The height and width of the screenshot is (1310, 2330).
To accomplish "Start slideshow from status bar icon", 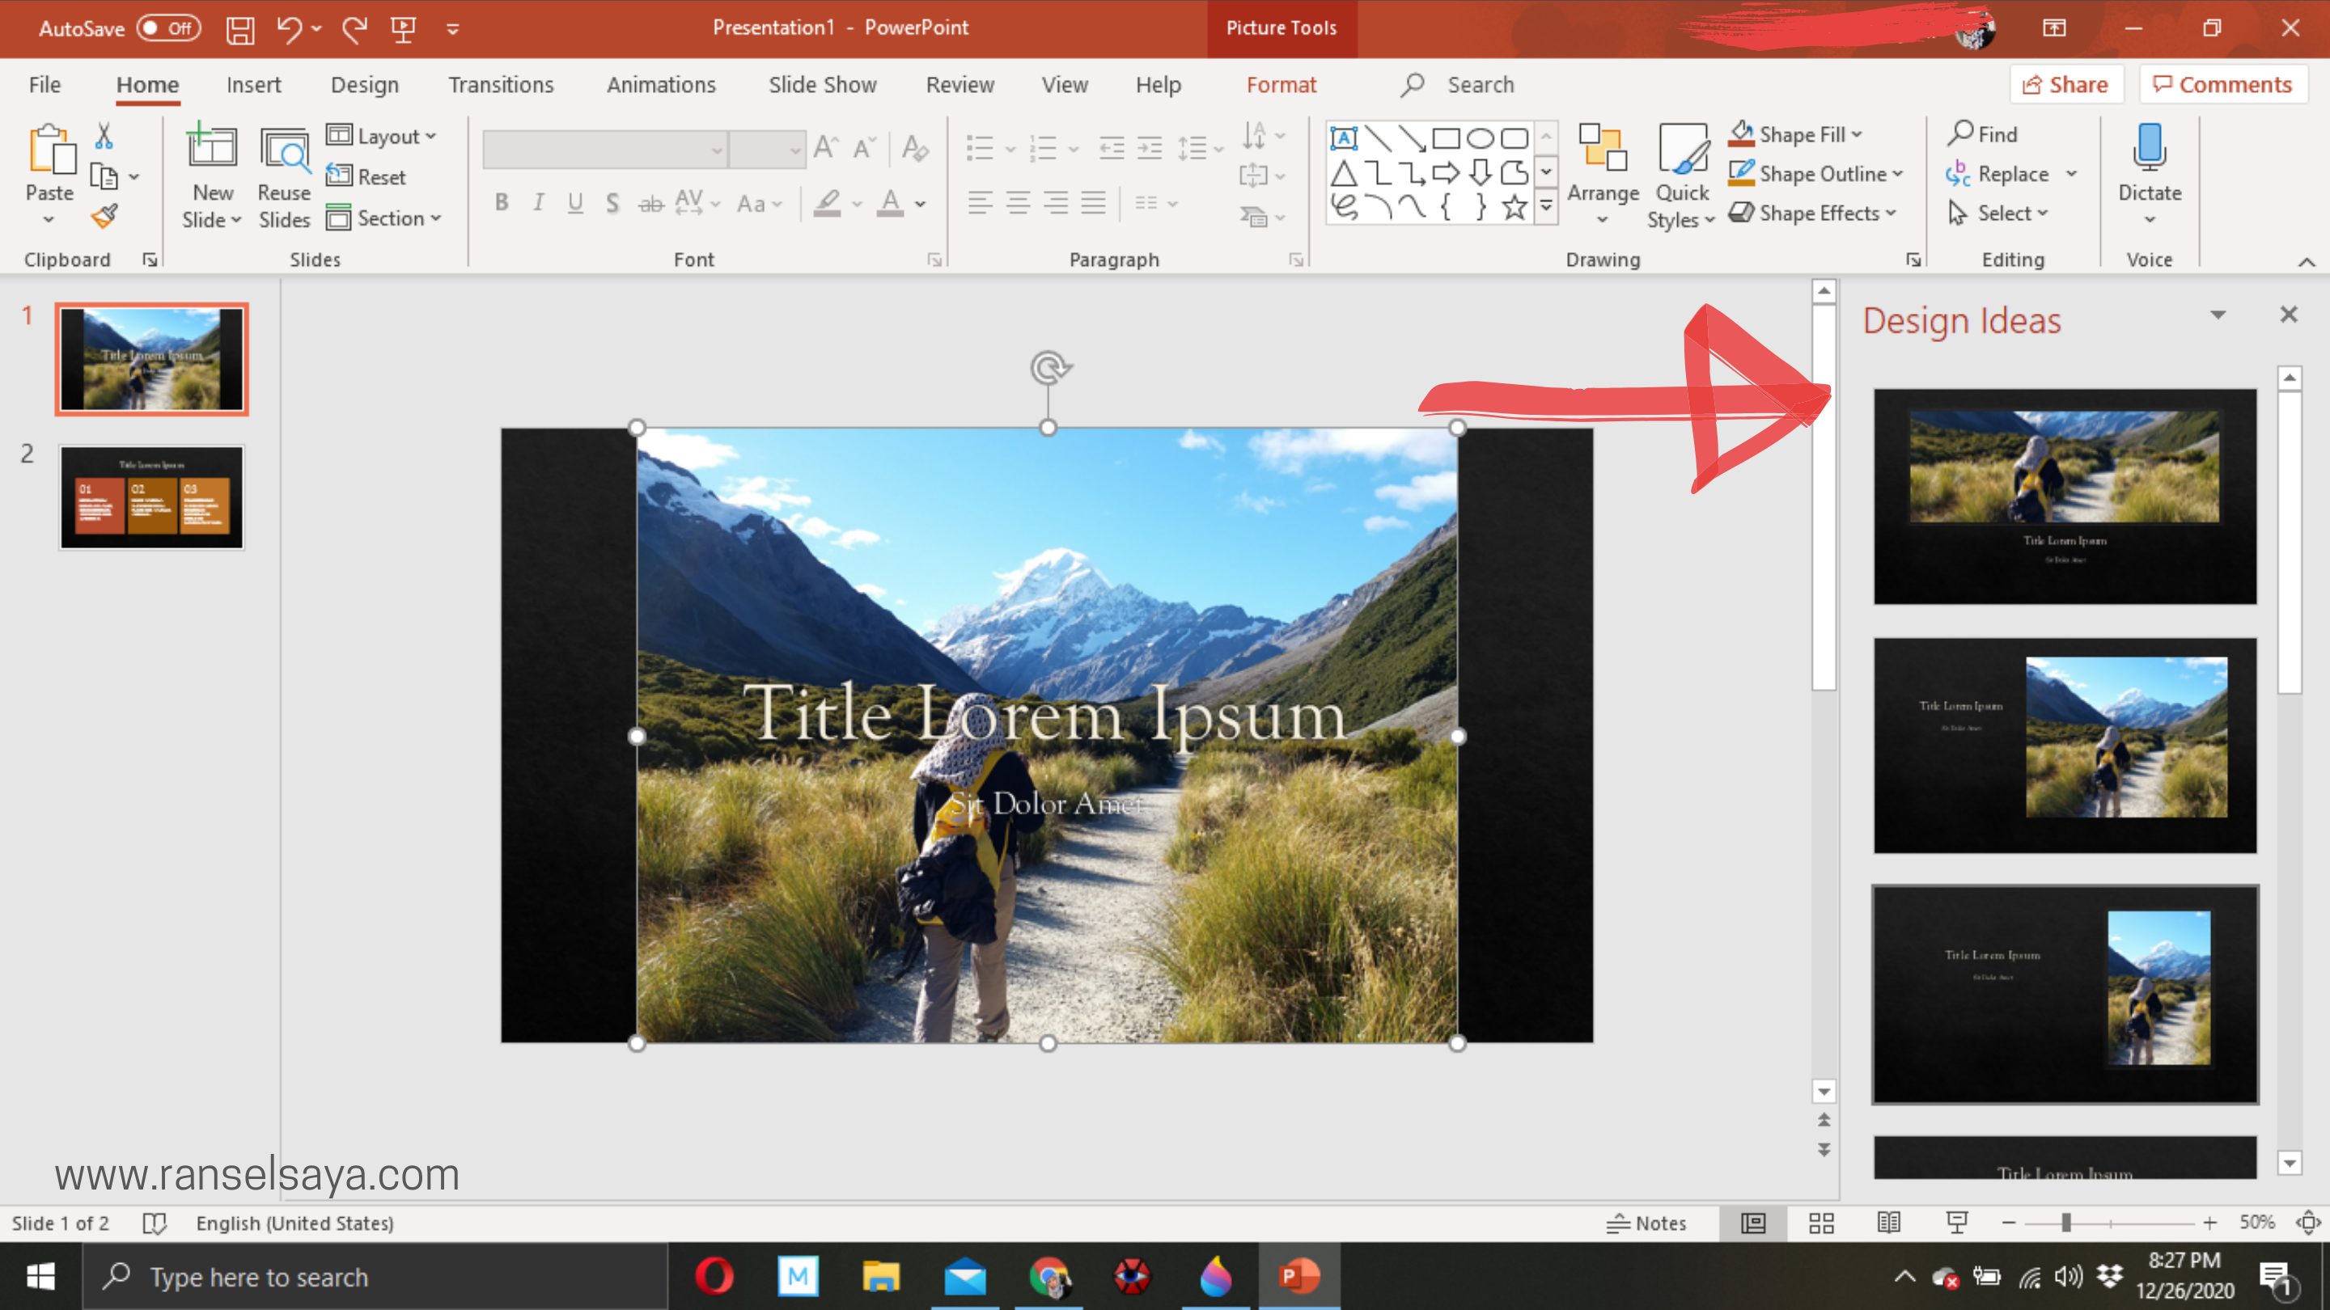I will pos(1956,1223).
